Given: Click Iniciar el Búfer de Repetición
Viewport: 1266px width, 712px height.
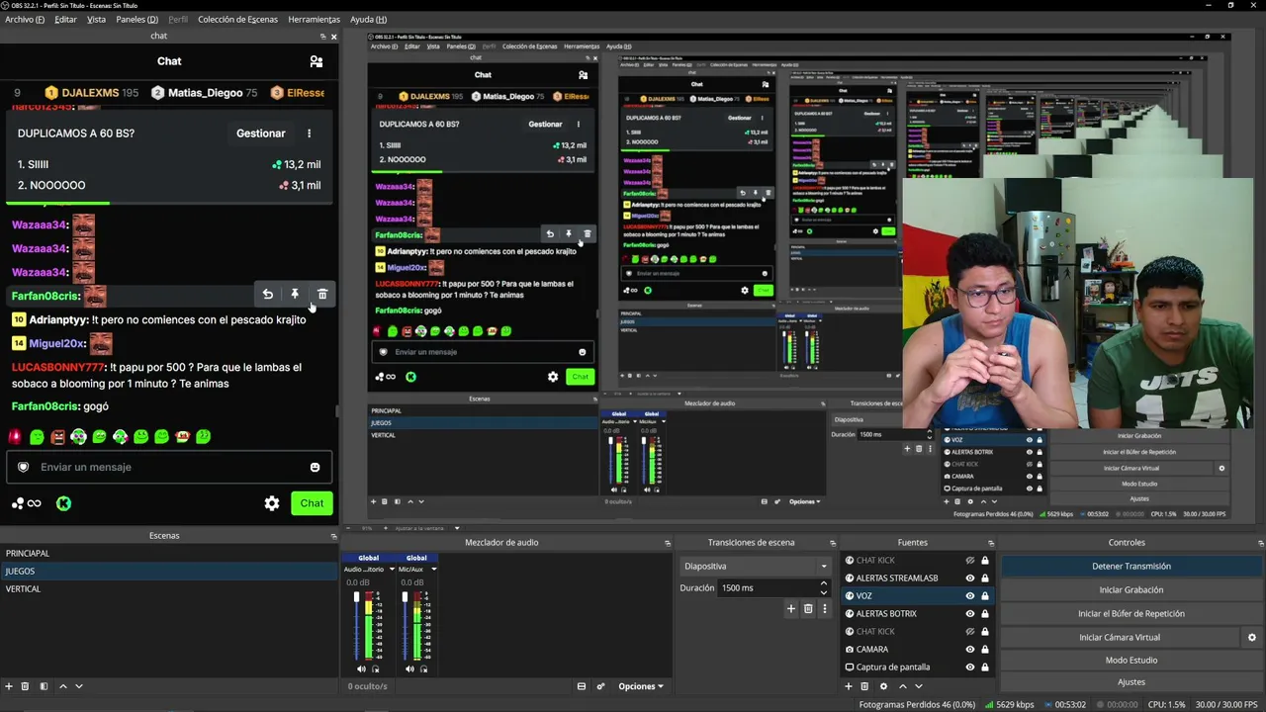Looking at the screenshot, I should [x=1131, y=614].
